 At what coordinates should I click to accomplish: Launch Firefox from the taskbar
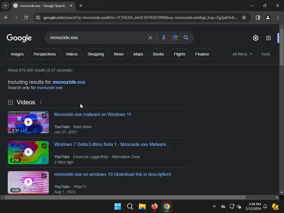click(154, 206)
